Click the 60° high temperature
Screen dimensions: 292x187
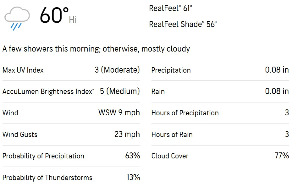pyautogui.click(x=54, y=16)
